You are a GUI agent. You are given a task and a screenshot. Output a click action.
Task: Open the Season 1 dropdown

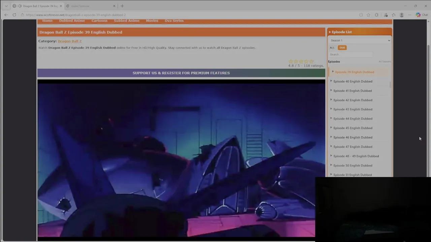click(x=360, y=40)
